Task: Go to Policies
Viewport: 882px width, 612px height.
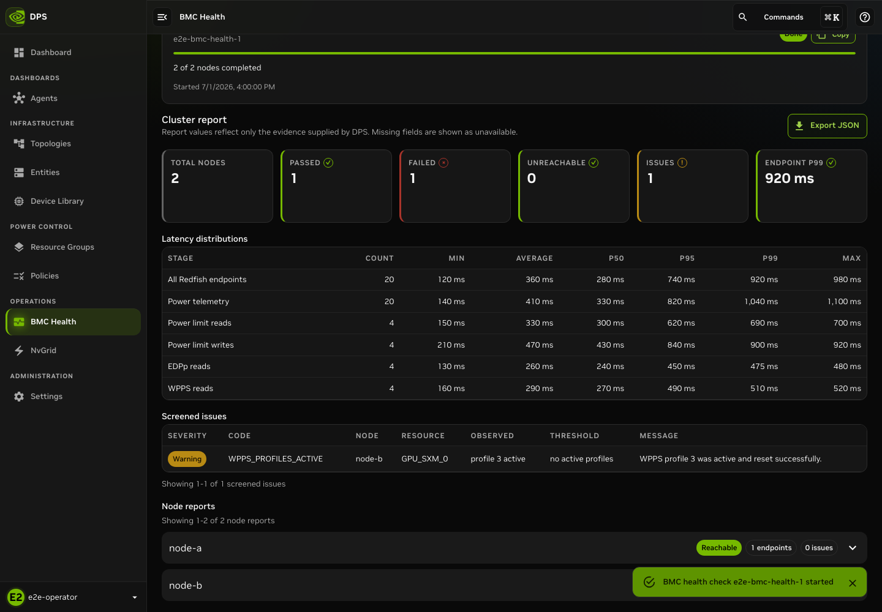Action: tap(73, 276)
